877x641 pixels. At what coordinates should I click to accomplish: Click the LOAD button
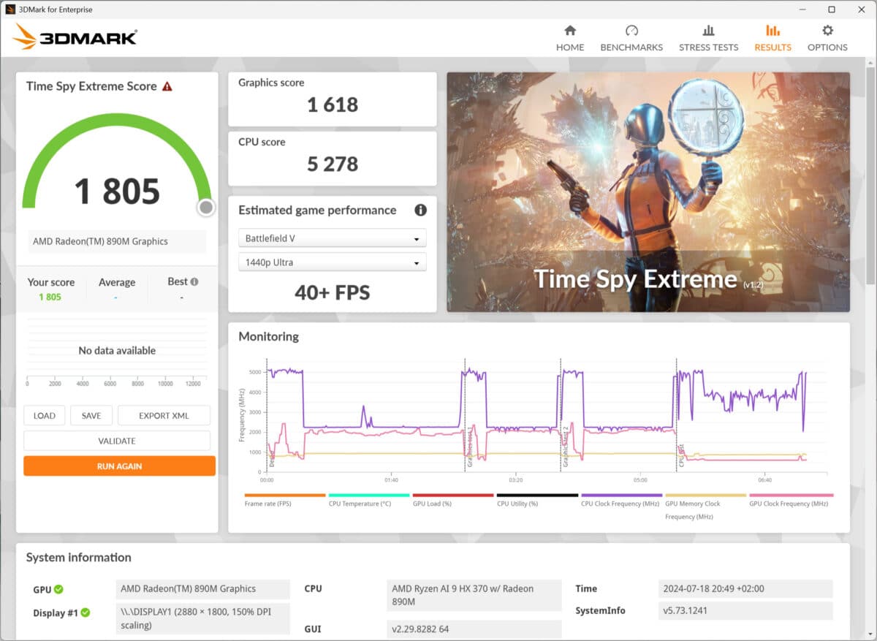point(45,415)
